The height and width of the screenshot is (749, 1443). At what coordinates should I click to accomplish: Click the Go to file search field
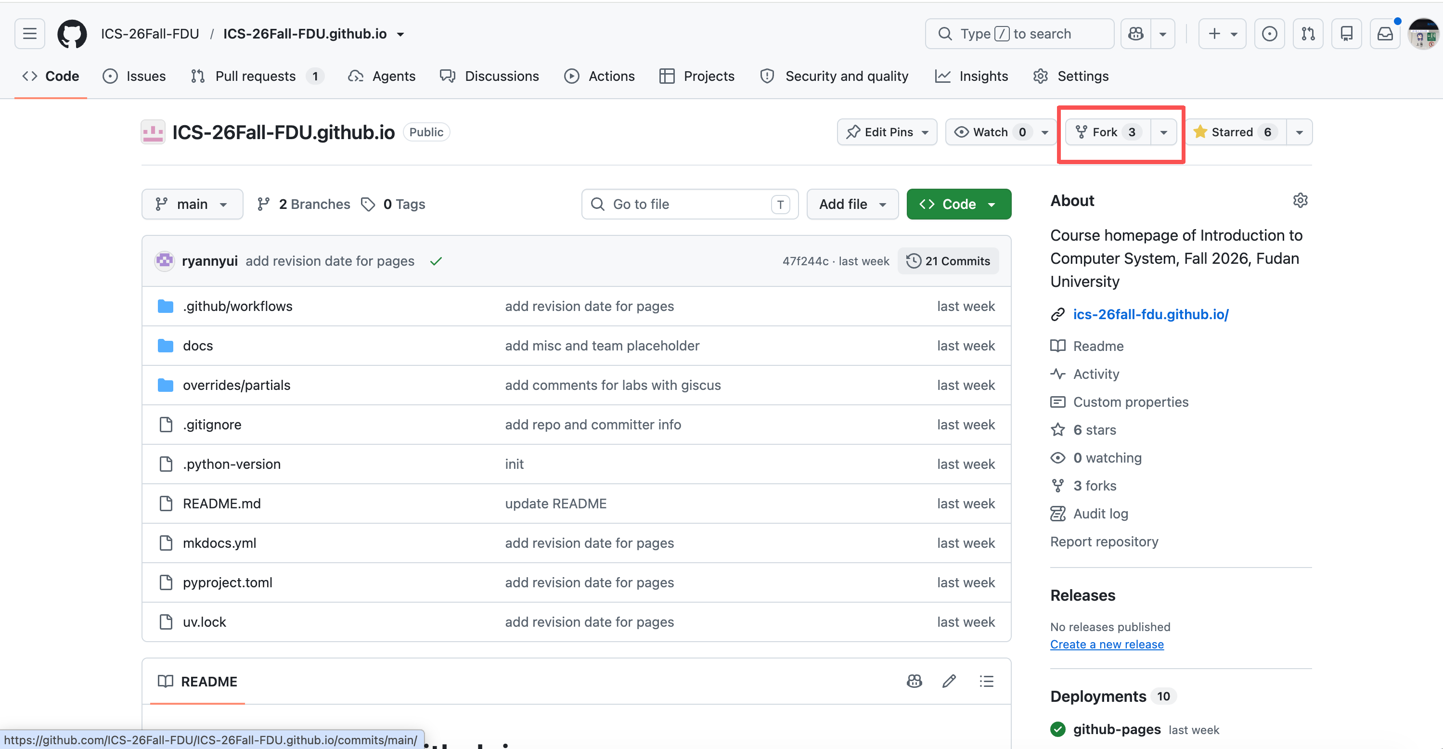tap(690, 205)
